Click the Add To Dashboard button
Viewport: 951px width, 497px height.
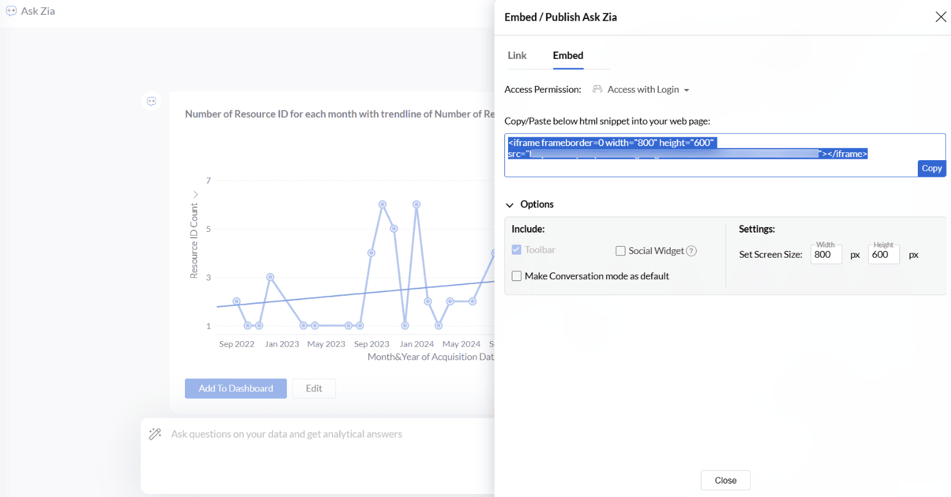click(x=236, y=388)
